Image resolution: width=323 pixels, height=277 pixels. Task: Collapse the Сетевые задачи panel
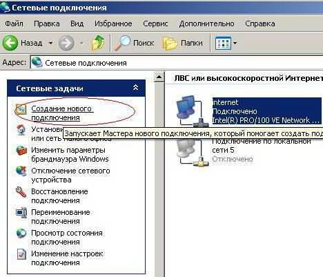pos(135,88)
